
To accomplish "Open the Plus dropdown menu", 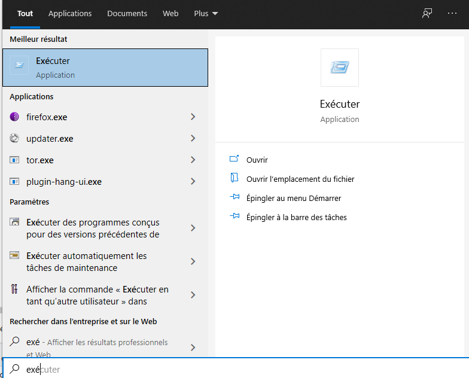I will (206, 13).
